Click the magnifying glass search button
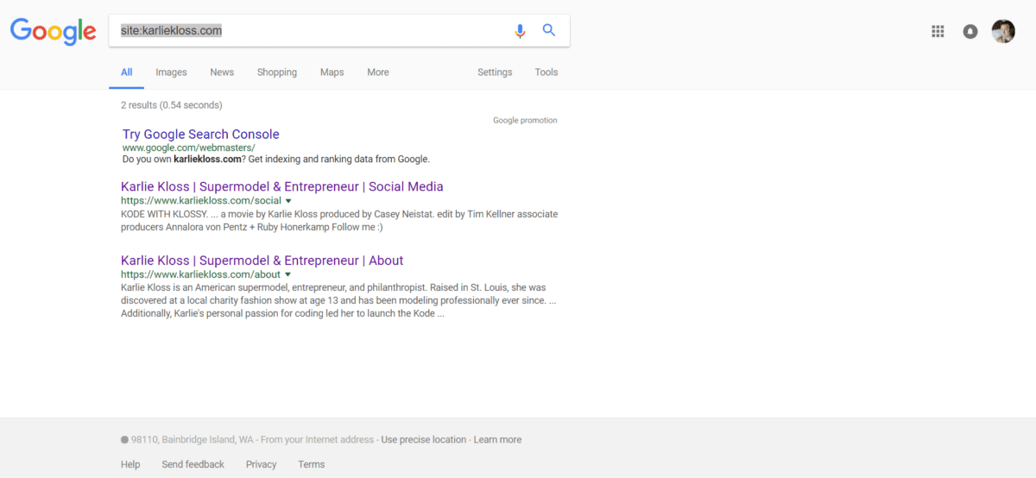The height and width of the screenshot is (478, 1036). click(549, 30)
